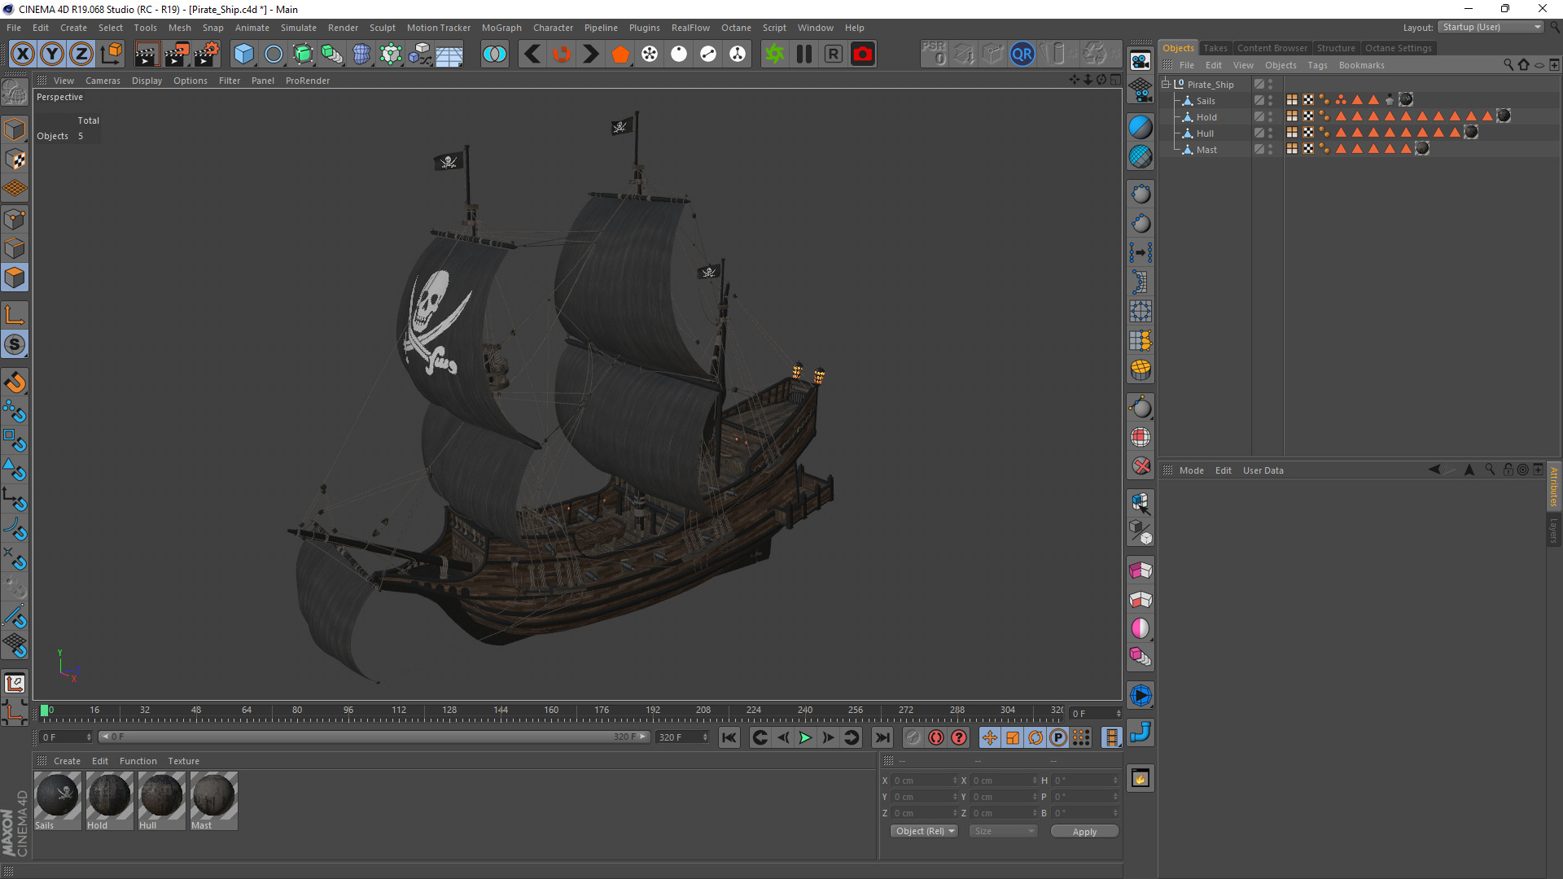Go to start of animation
The width and height of the screenshot is (1563, 879).
coord(729,738)
